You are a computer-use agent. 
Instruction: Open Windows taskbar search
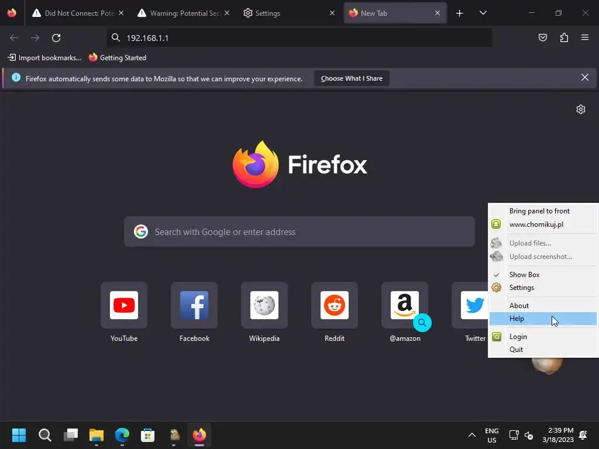coord(44,435)
